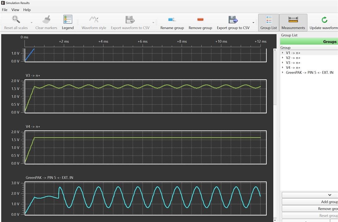
Task: Click the Waveform style icon
Action: pyautogui.click(x=94, y=19)
